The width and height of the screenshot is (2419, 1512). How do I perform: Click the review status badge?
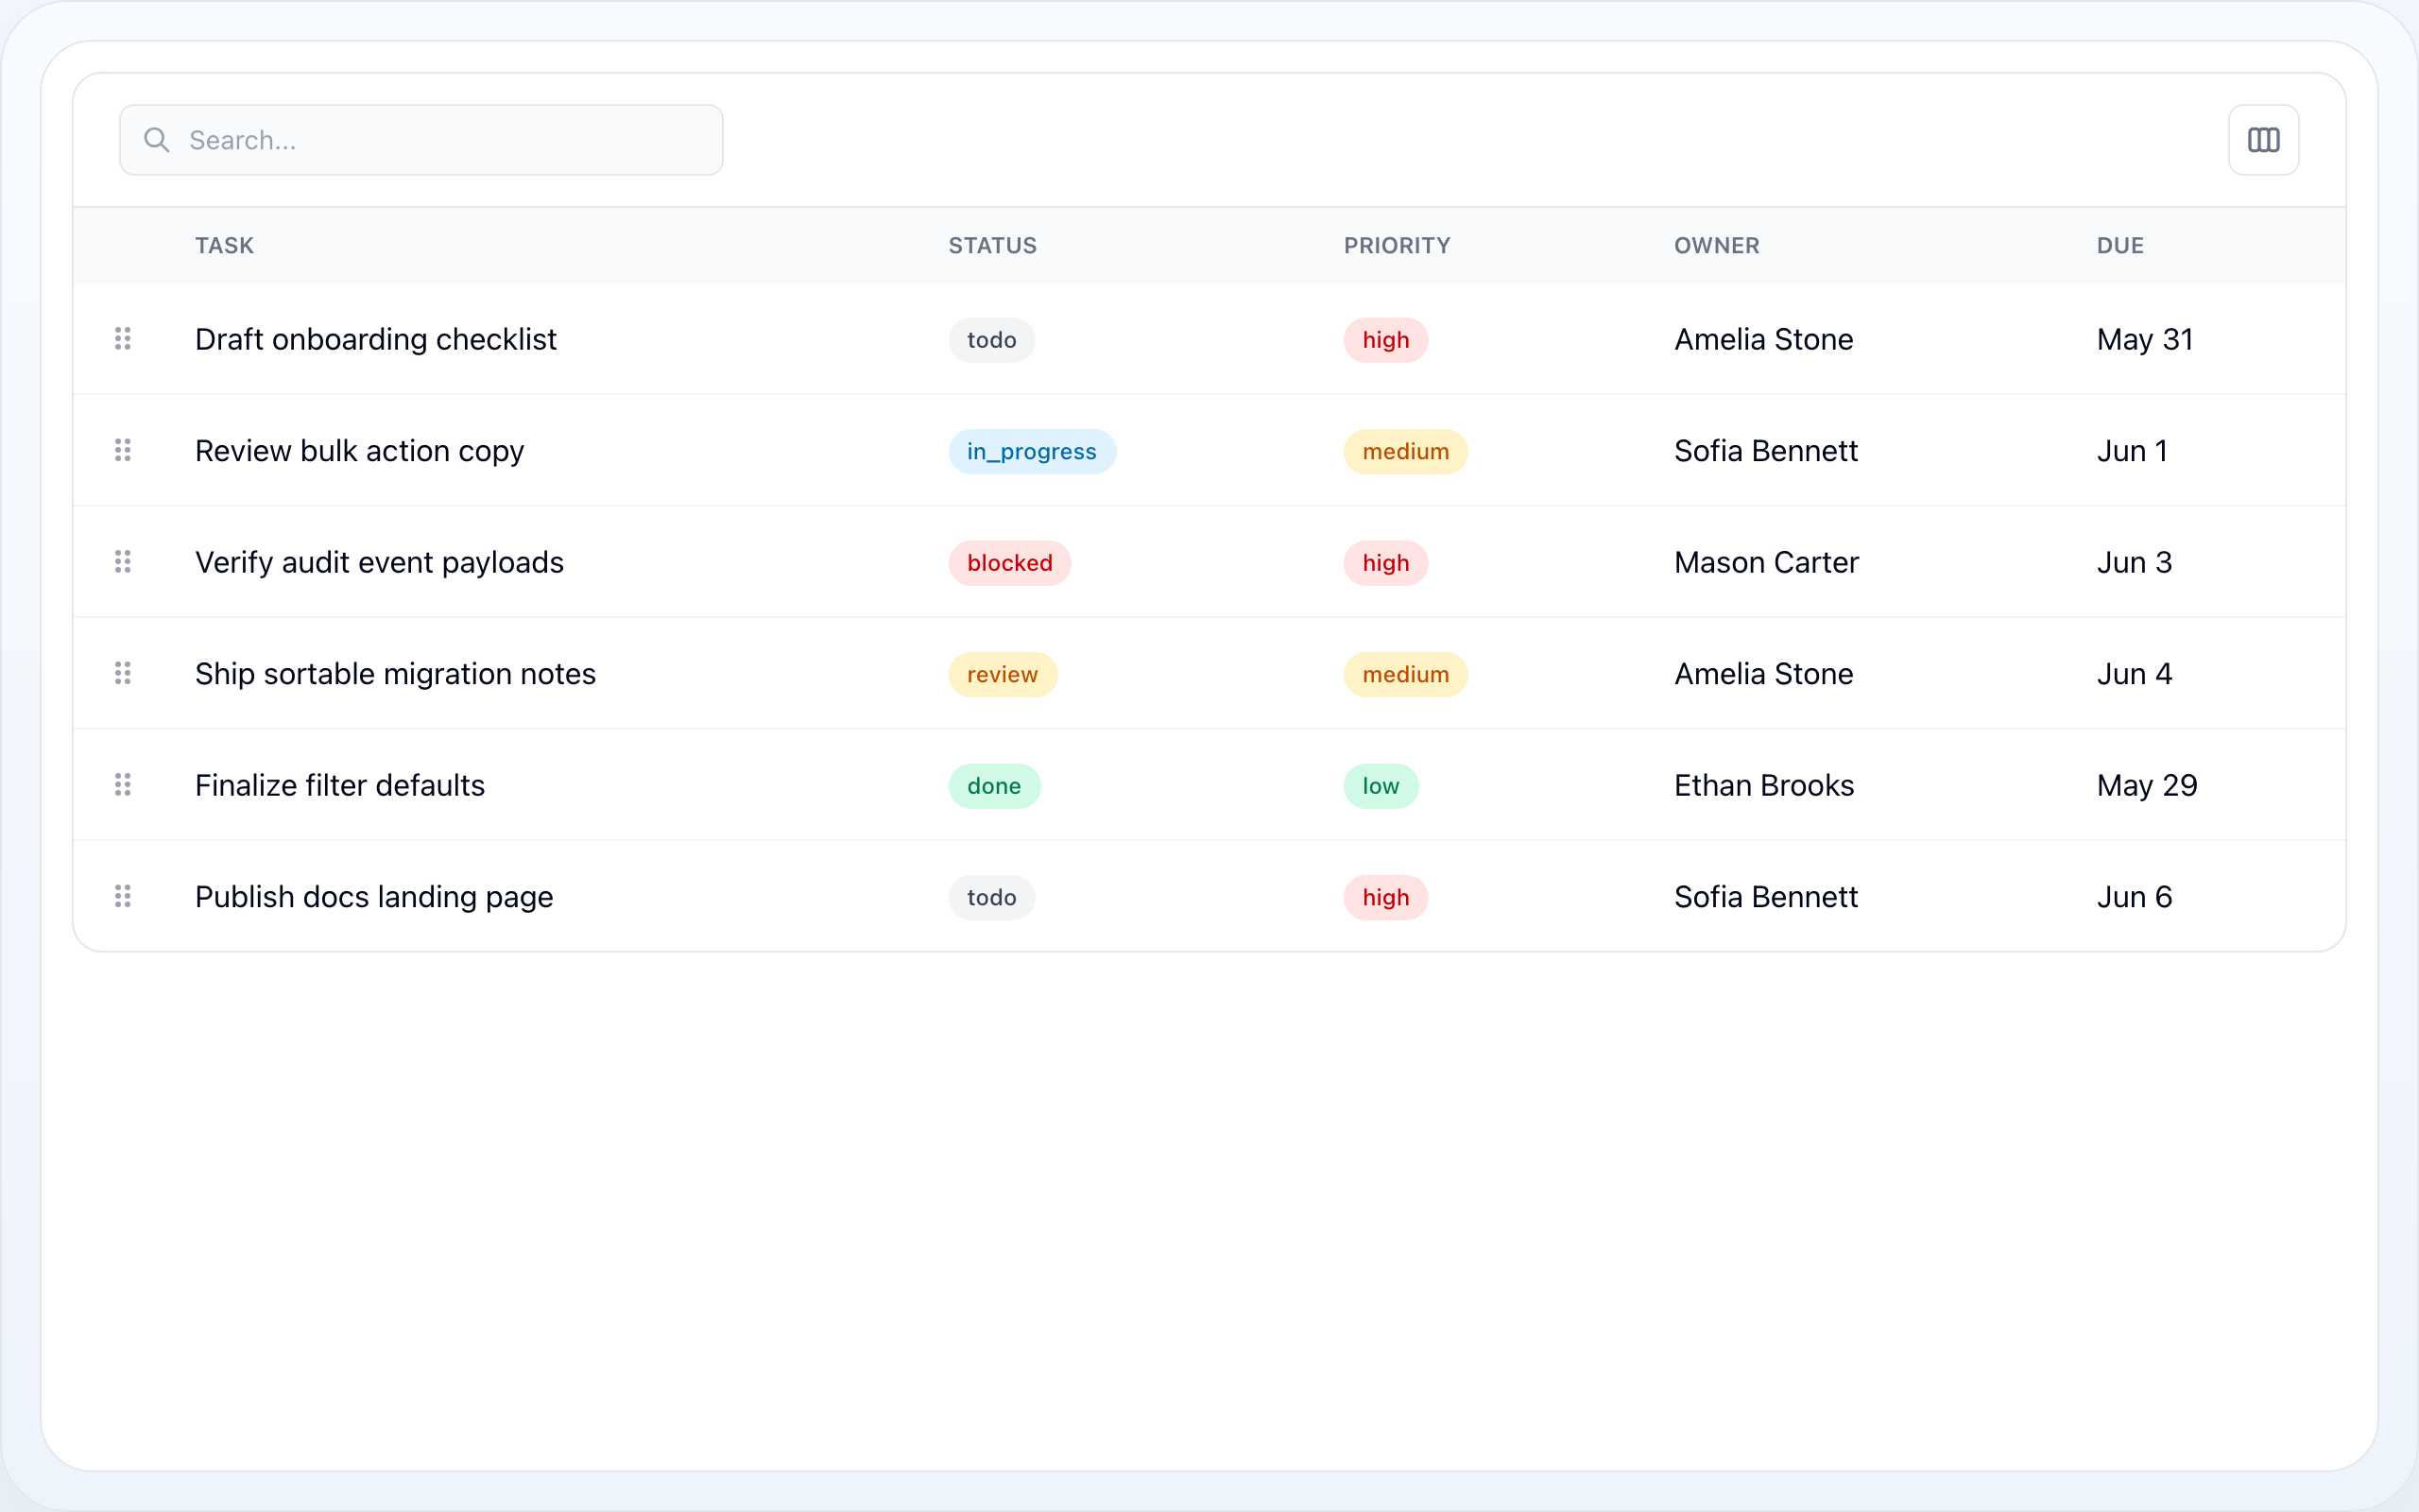point(1003,674)
